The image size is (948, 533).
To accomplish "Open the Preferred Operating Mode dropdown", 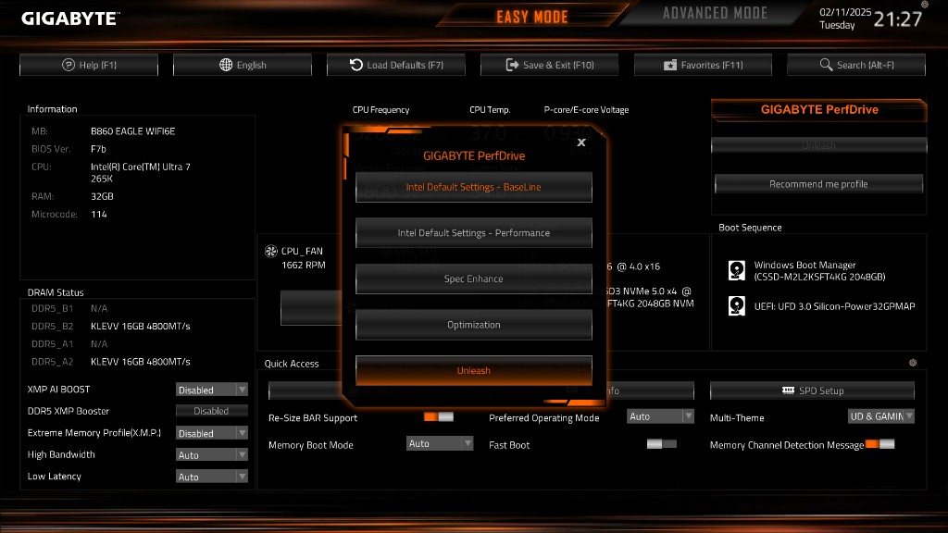I will point(660,416).
